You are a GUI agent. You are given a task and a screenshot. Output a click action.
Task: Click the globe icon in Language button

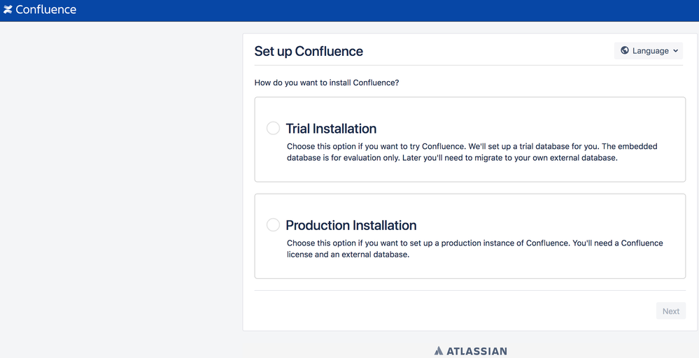[625, 51]
